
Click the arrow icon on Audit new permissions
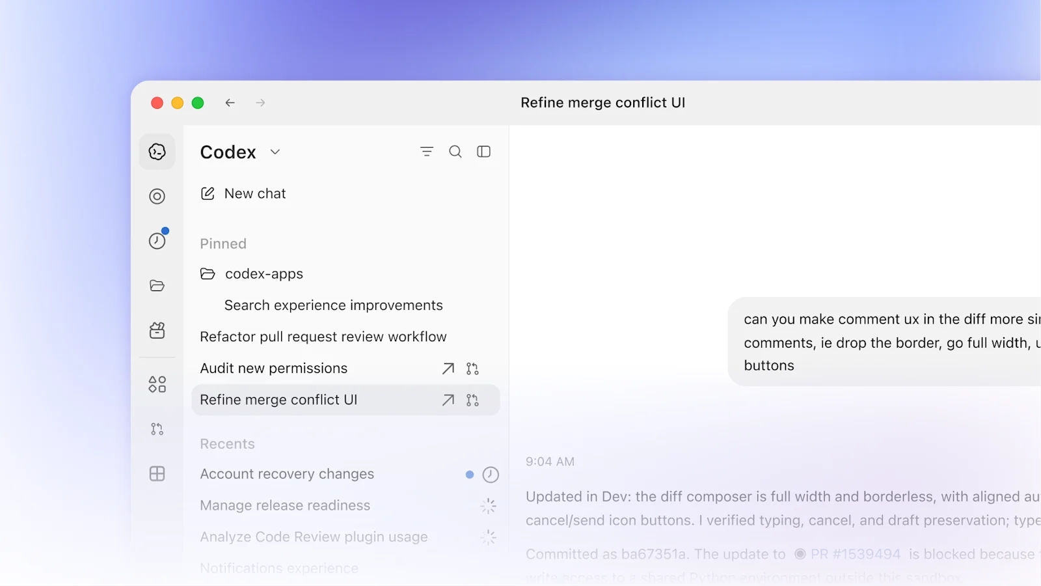448,369
